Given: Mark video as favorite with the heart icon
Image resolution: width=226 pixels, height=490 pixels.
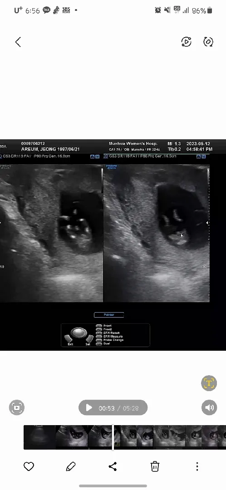Looking at the screenshot, I should click(x=29, y=466).
